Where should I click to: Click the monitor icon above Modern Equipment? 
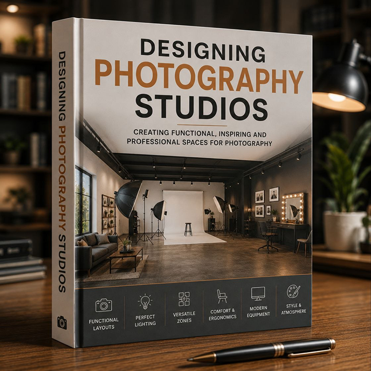pos(258,294)
